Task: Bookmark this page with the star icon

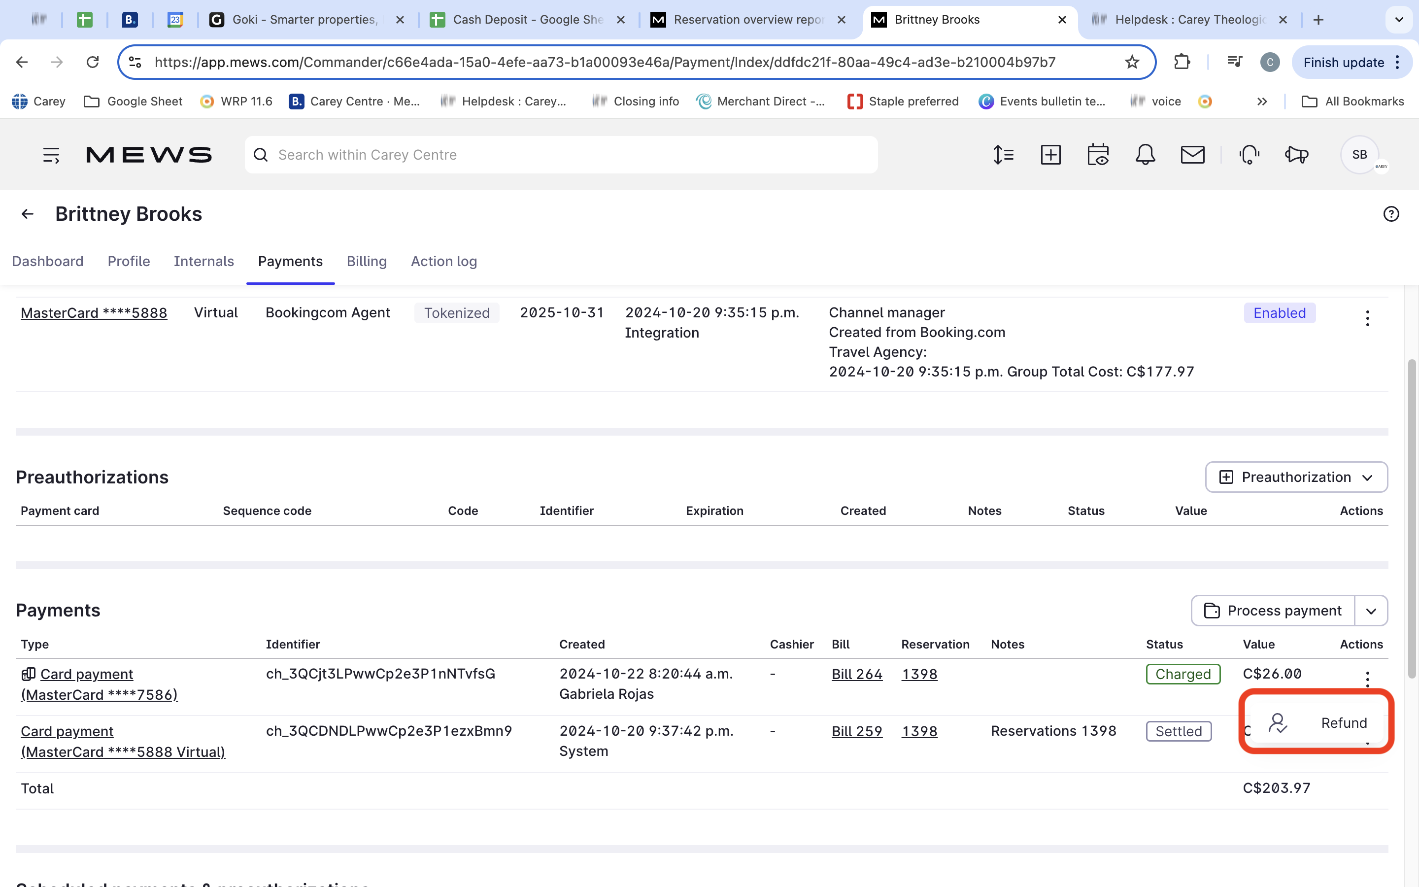Action: click(1132, 62)
